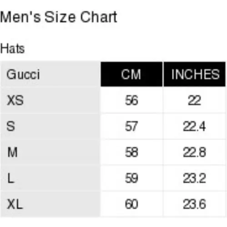Select the 59 cm value
This screenshot has height=227, width=227.
pyautogui.click(x=131, y=178)
